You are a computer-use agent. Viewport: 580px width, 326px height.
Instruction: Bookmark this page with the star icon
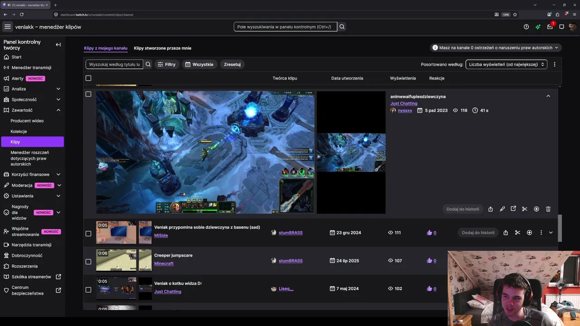point(515,14)
